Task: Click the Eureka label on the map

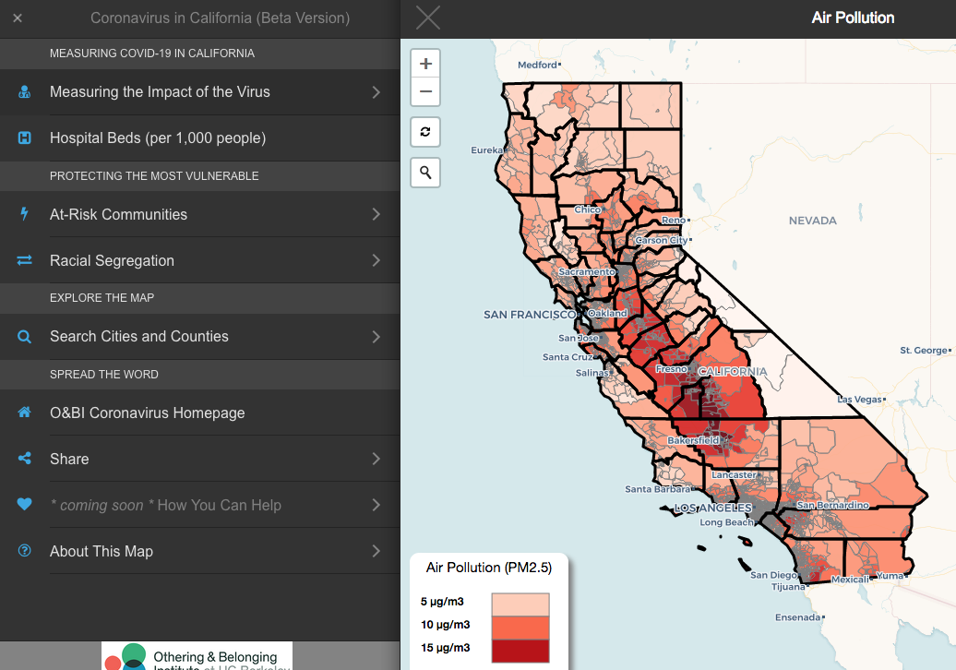Action: [x=486, y=150]
